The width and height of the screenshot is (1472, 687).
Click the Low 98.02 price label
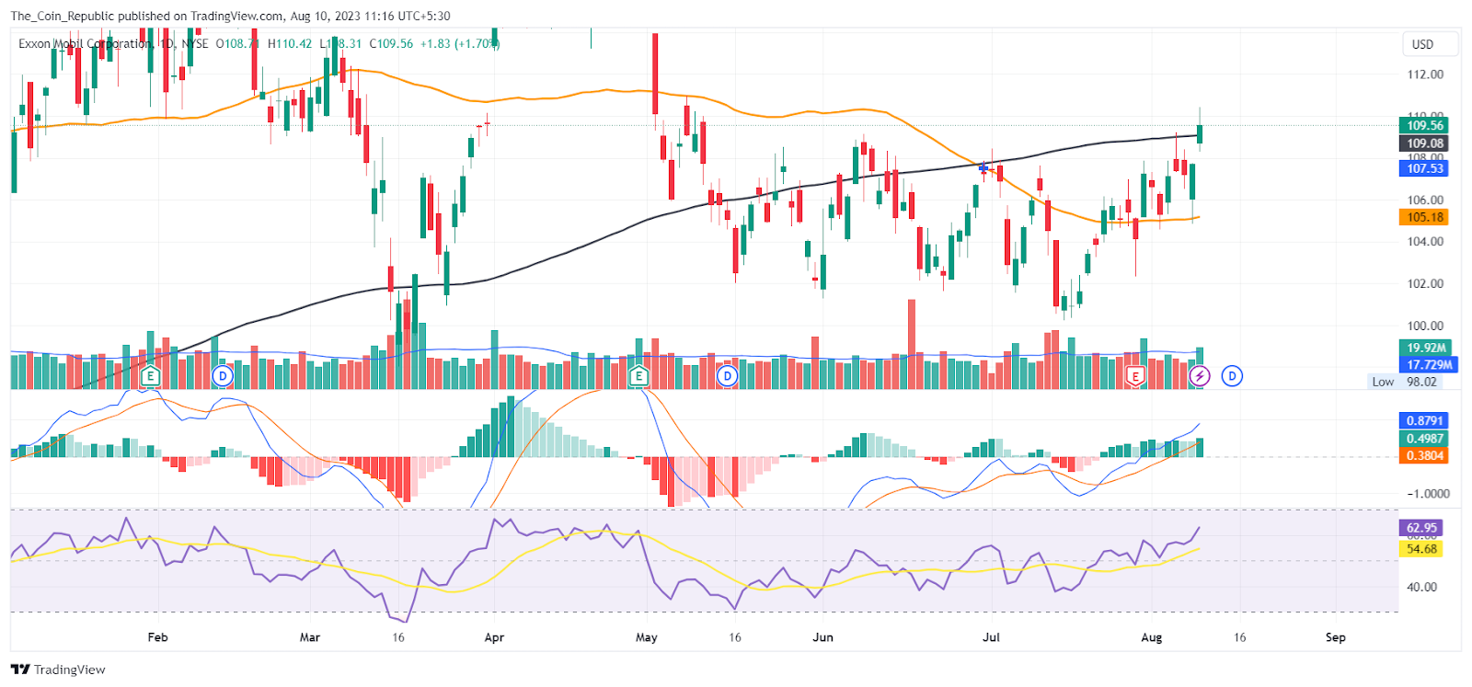point(1405,382)
